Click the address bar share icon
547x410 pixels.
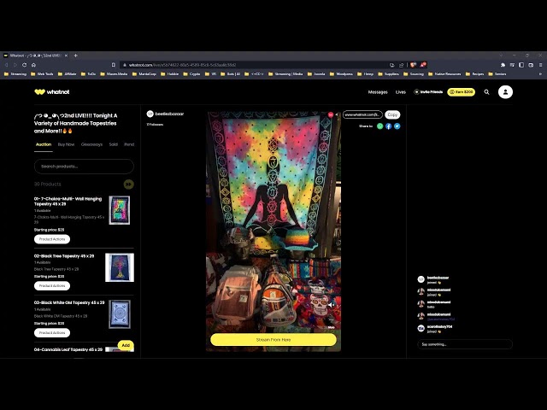(x=402, y=65)
